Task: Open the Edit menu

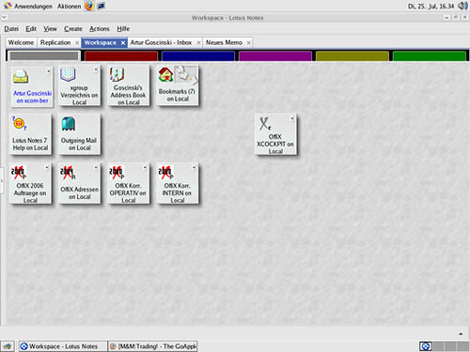Action: pyautogui.click(x=31, y=29)
